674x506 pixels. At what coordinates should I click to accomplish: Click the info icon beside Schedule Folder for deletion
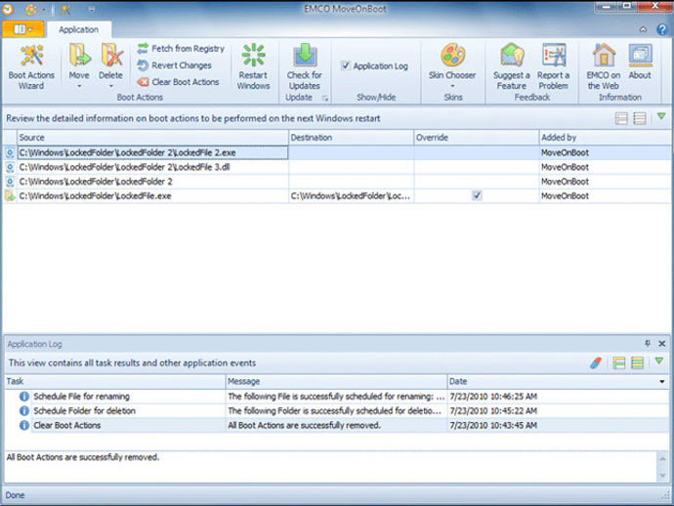[24, 410]
